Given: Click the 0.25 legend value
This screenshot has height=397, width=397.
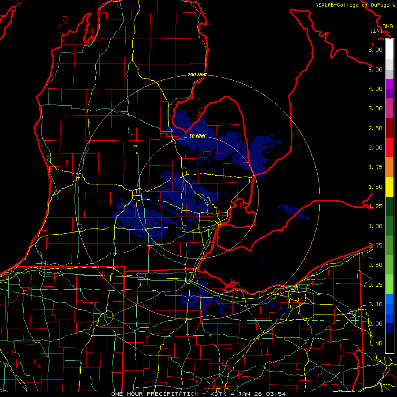Looking at the screenshot, I should coord(375,285).
